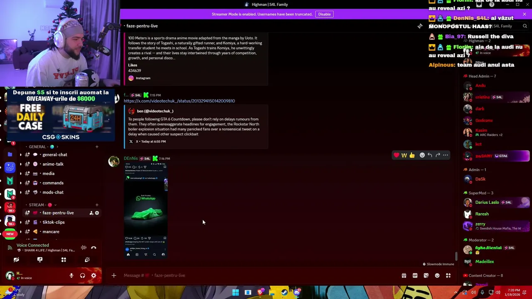
Task: Open member zerry profile
Action: (496, 226)
